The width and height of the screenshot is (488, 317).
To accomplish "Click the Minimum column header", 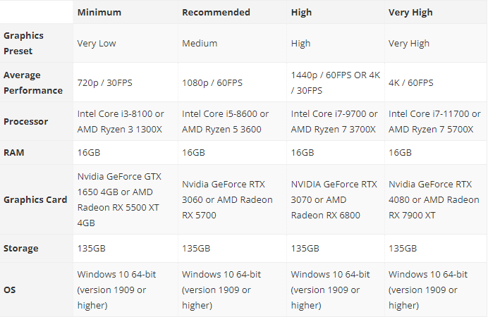I will tap(99, 13).
